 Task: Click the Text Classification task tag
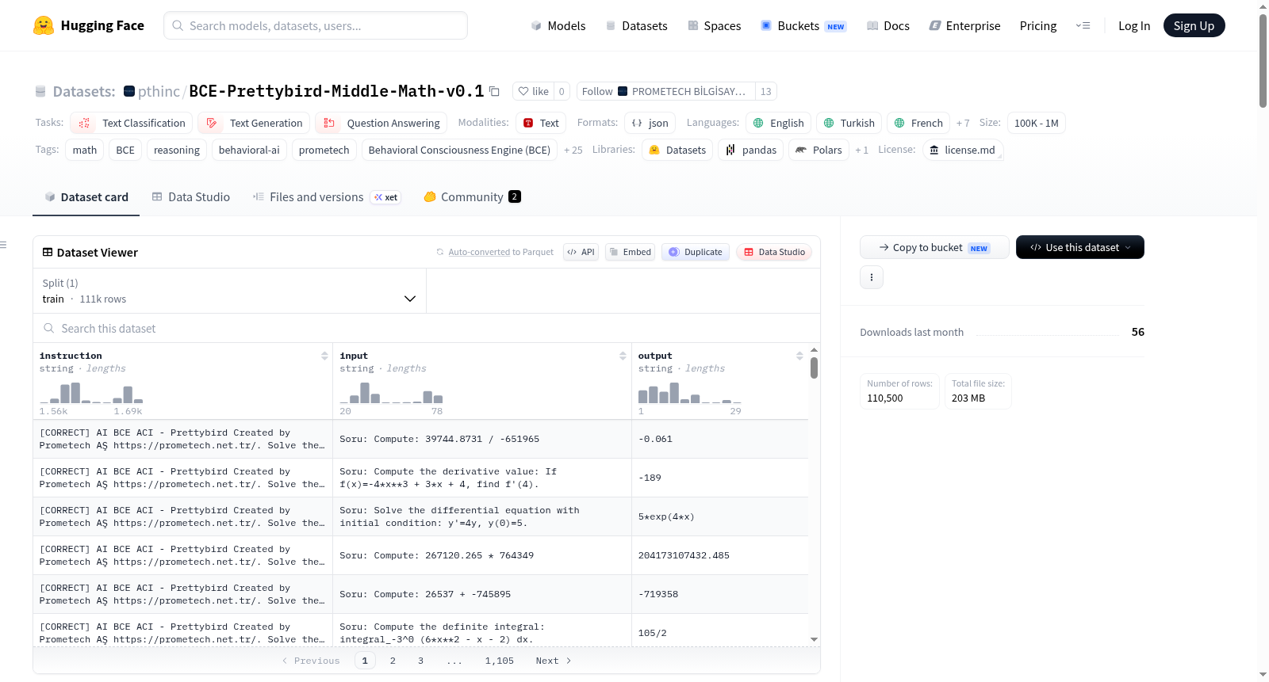[131, 123]
